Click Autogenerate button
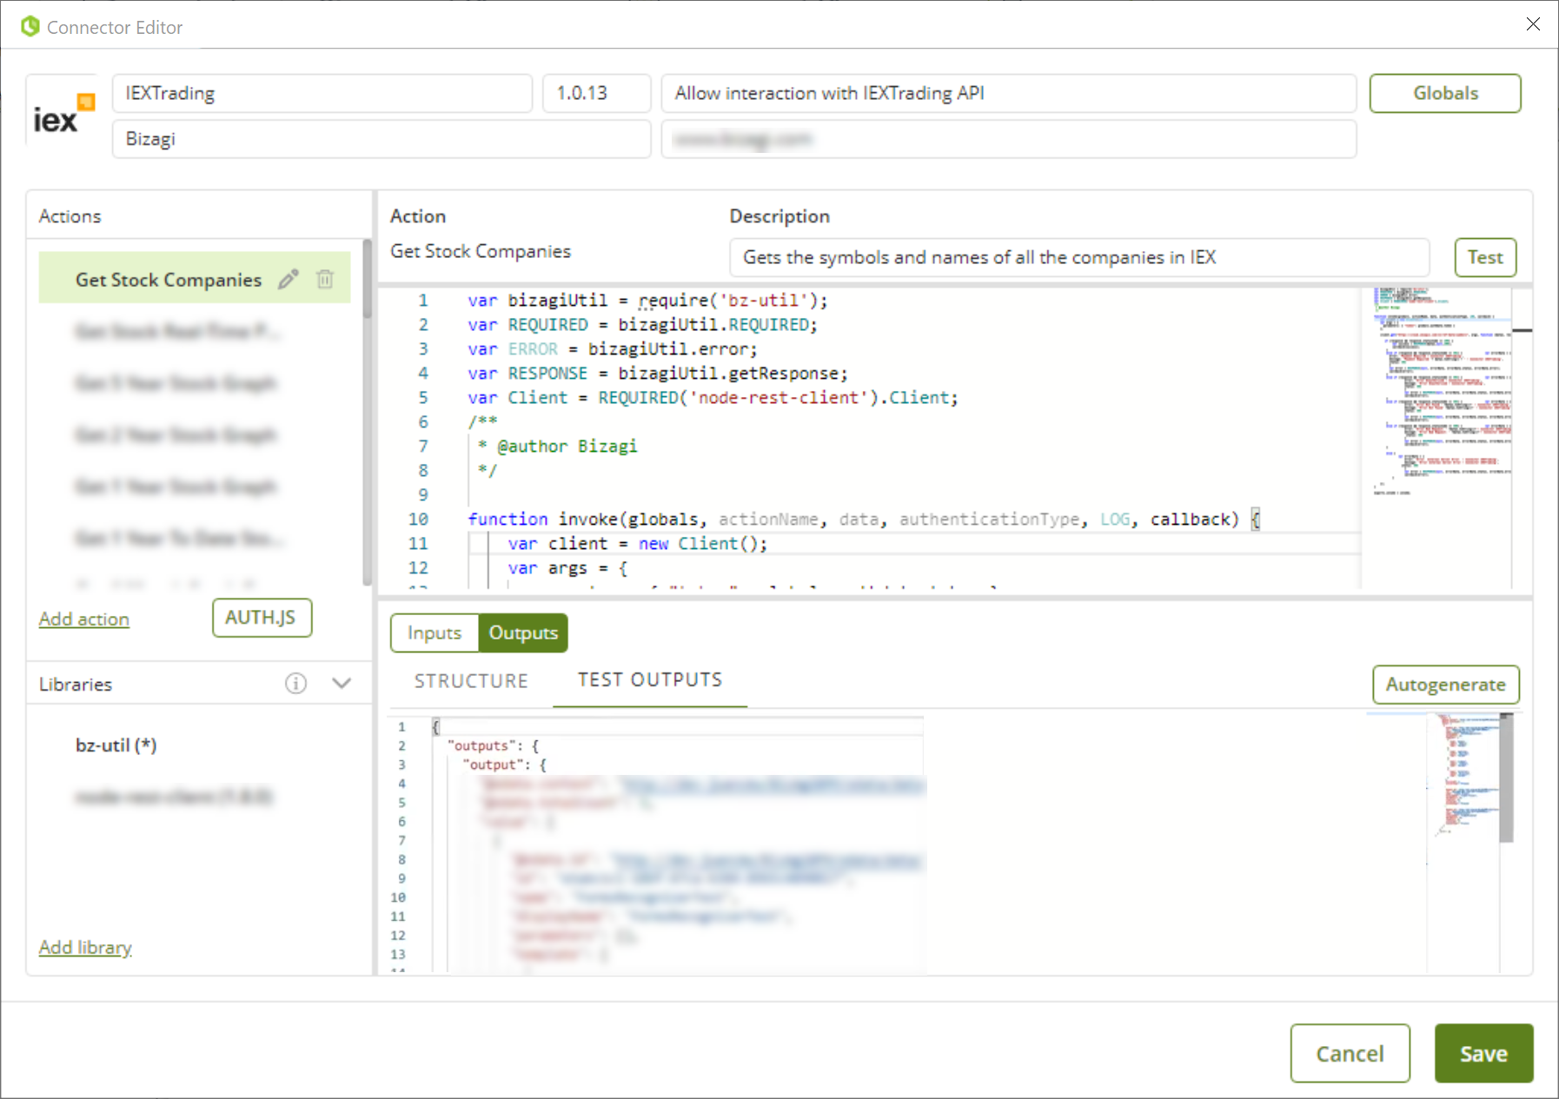 (1445, 685)
